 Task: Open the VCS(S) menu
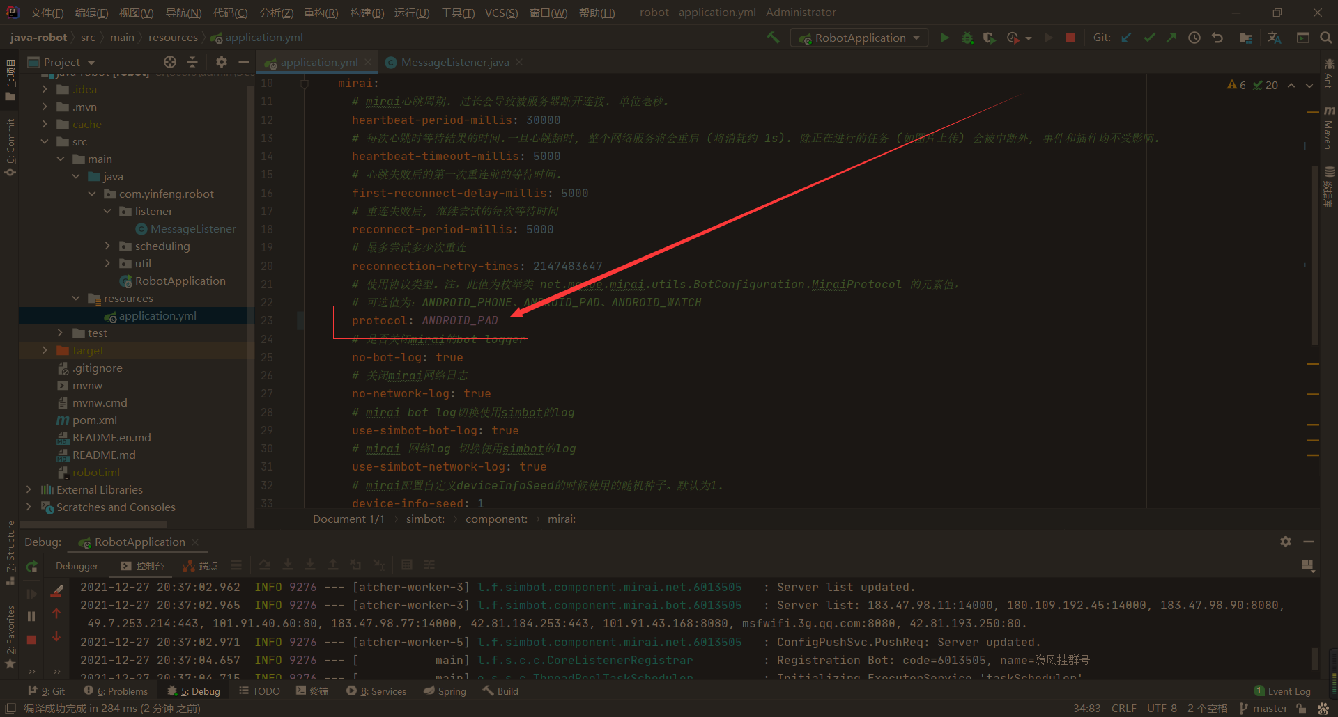[x=501, y=13]
